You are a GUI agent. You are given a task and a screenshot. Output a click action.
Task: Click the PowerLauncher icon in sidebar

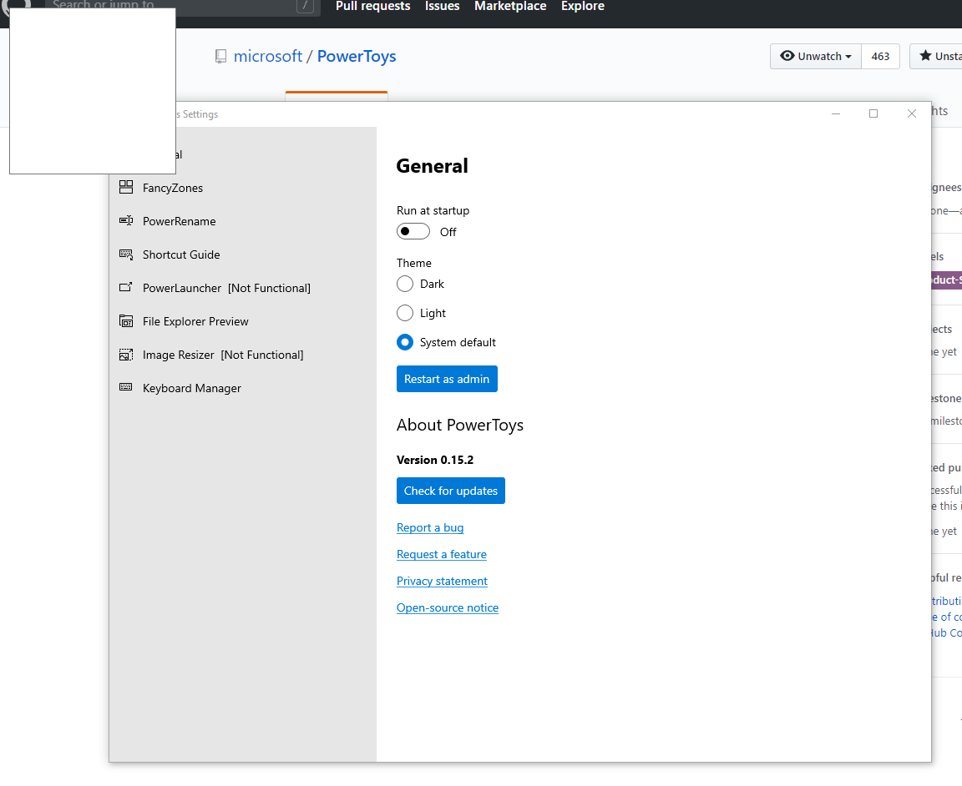tap(126, 287)
